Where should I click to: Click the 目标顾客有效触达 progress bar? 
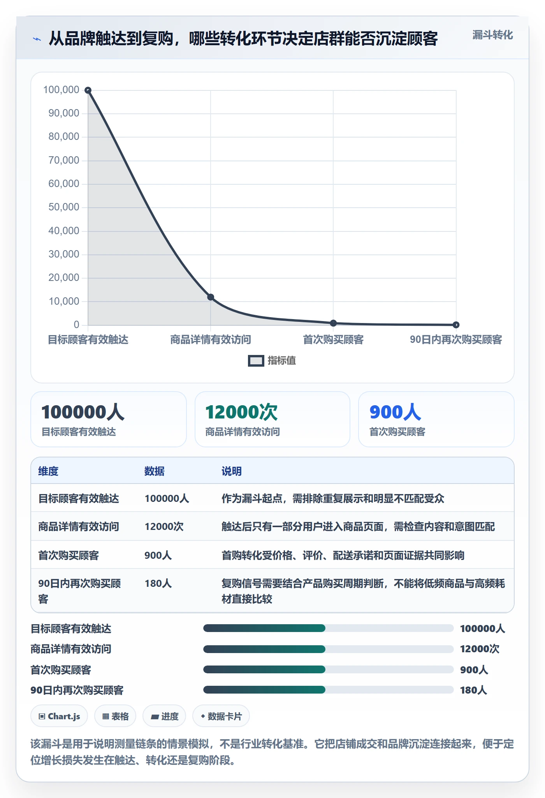pyautogui.click(x=328, y=628)
